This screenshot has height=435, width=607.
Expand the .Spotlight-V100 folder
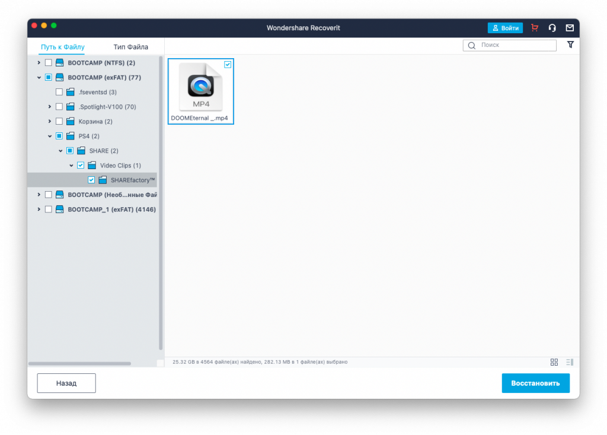pos(50,107)
